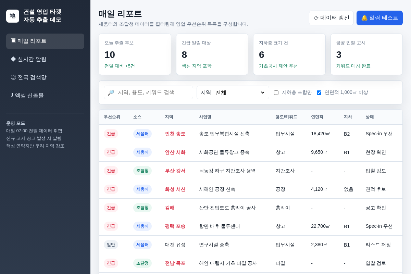The image size is (411, 274).
Task: Uncheck 연면적 1,000㎡ 이상 checkbox
Action: [x=319, y=92]
